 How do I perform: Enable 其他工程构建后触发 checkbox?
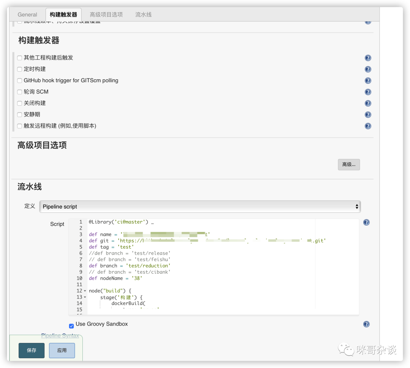click(20, 58)
